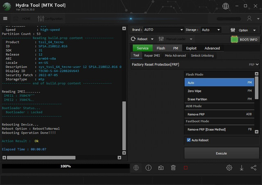Click the Hydra dragon logo icon
This screenshot has height=185, width=262.
(x=7, y=7)
